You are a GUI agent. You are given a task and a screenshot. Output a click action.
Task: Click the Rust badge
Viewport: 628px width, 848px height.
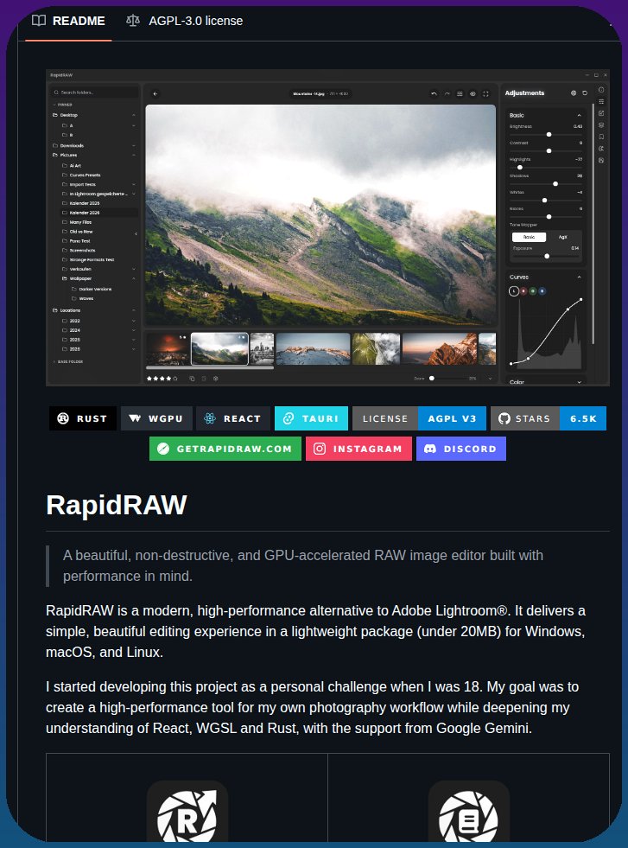click(x=83, y=418)
